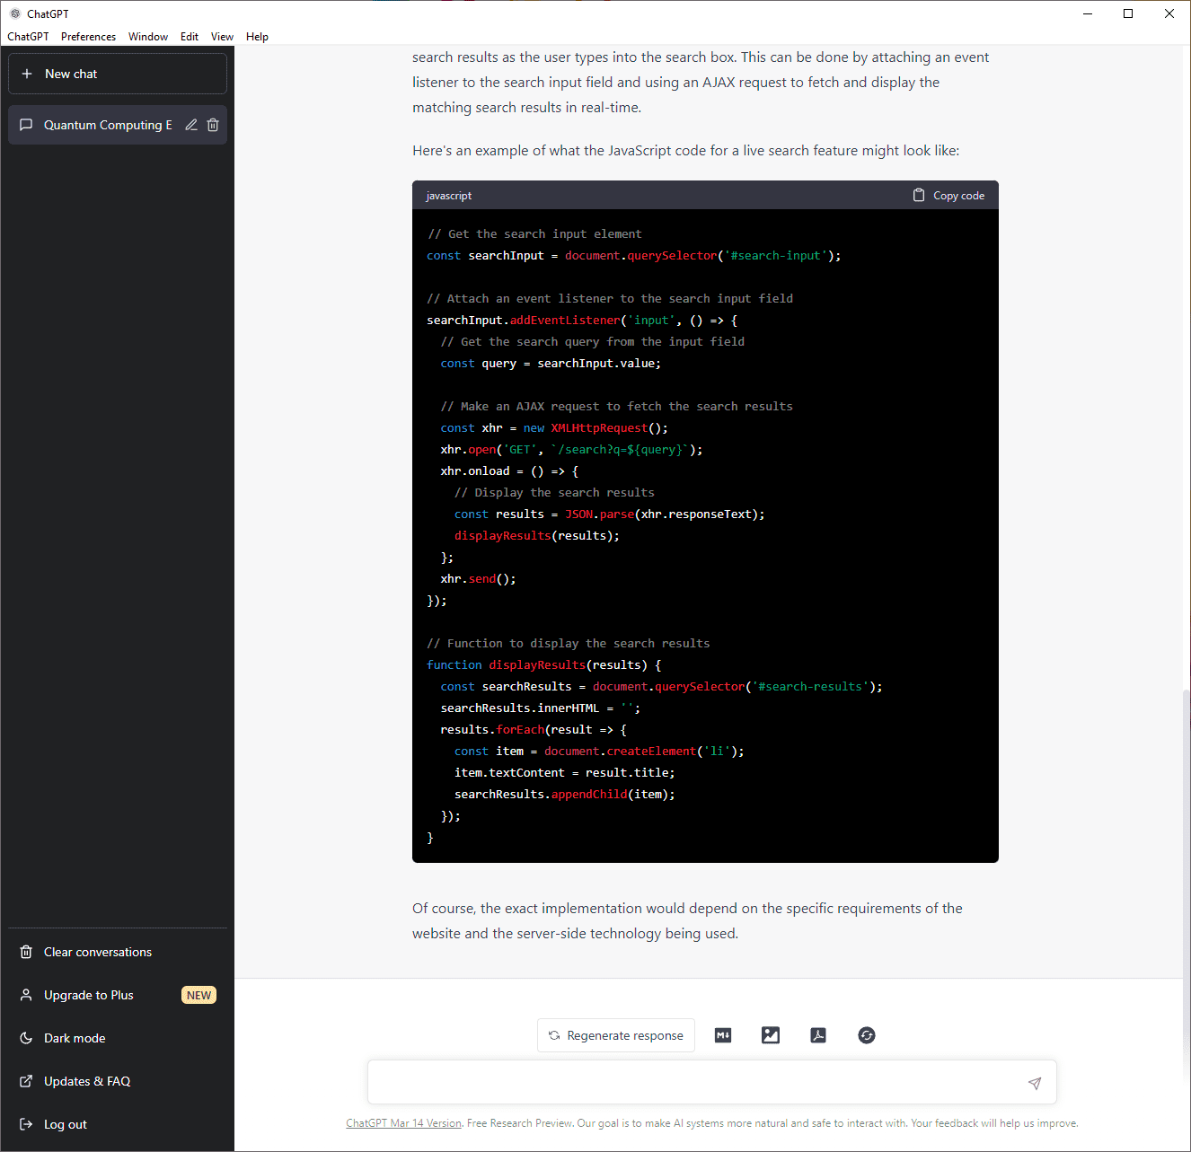Click Log out
The height and width of the screenshot is (1152, 1191).
tap(118, 1124)
